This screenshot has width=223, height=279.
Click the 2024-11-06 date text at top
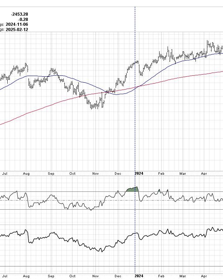(x=17, y=24)
